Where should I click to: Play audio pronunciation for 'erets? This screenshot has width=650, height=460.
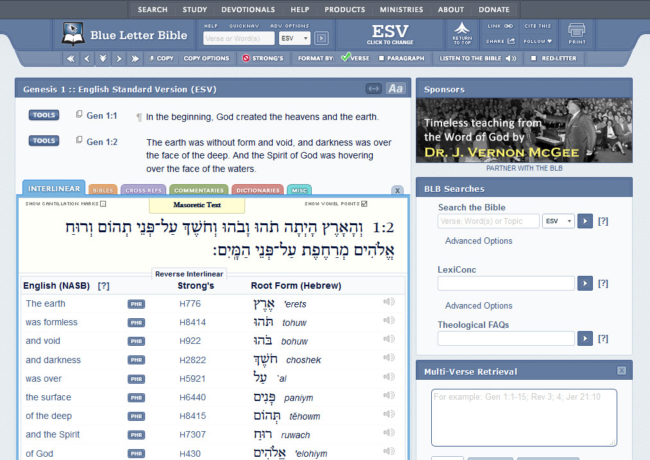(x=388, y=303)
